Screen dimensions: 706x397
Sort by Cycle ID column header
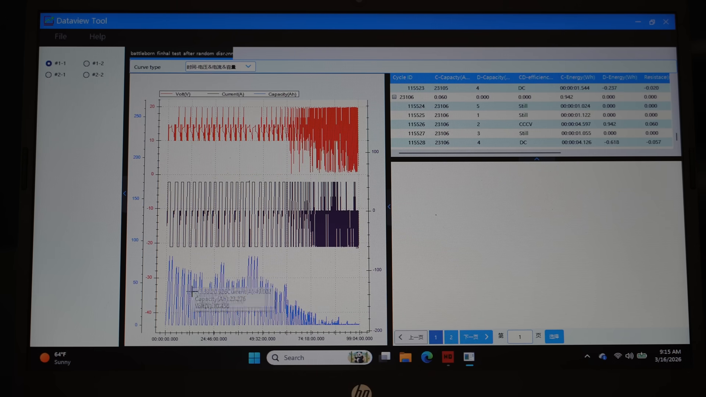click(402, 78)
